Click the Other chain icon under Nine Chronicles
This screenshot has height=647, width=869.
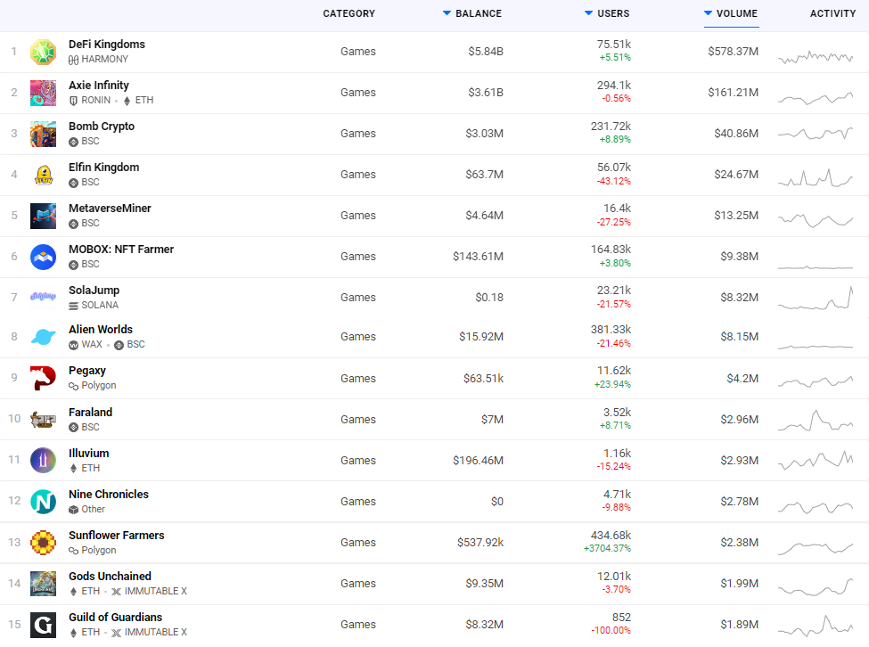pos(73,510)
